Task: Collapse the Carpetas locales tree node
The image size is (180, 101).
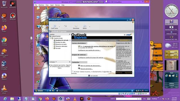Action: [x=50, y=38]
